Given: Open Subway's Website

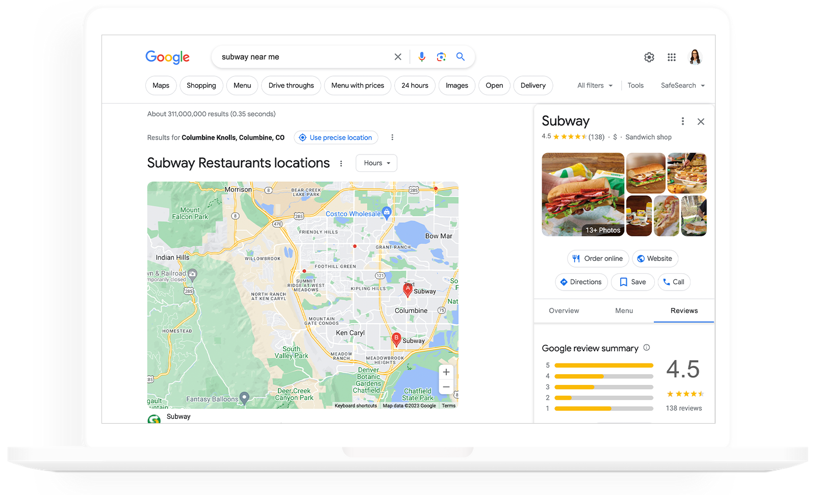Looking at the screenshot, I should point(655,258).
